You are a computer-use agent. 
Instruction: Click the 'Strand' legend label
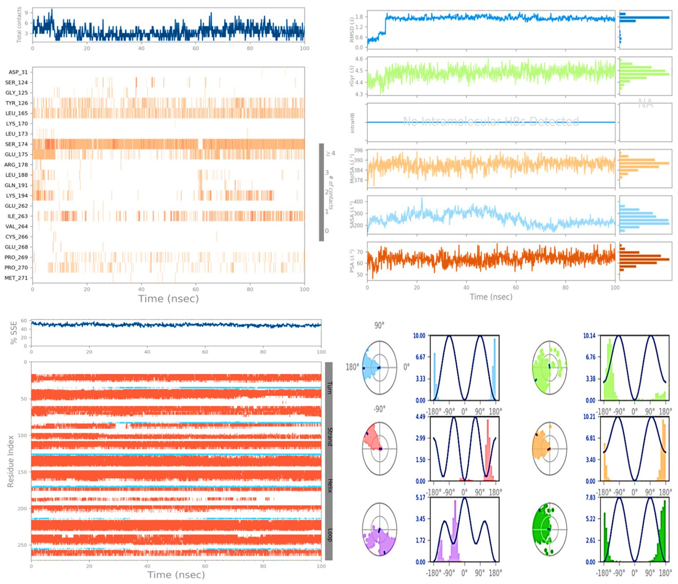pos(329,437)
